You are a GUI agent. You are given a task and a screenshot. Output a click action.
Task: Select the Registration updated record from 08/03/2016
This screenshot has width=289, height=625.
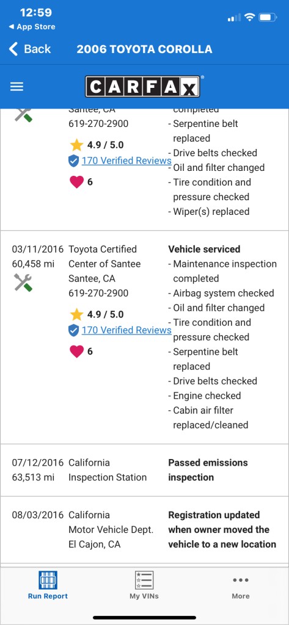[144, 530]
